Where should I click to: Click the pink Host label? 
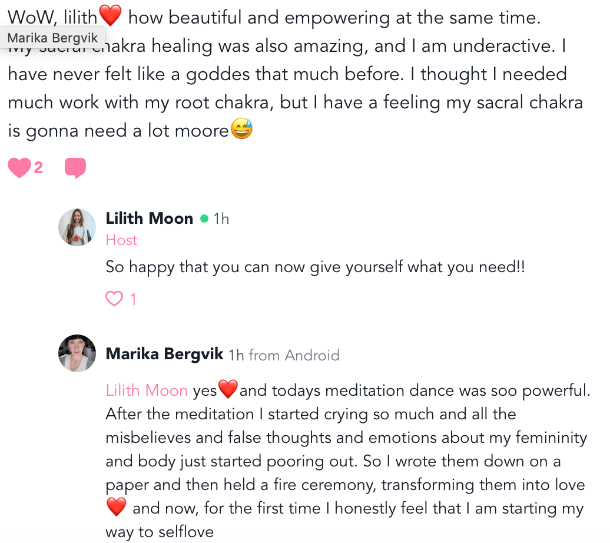click(x=121, y=240)
